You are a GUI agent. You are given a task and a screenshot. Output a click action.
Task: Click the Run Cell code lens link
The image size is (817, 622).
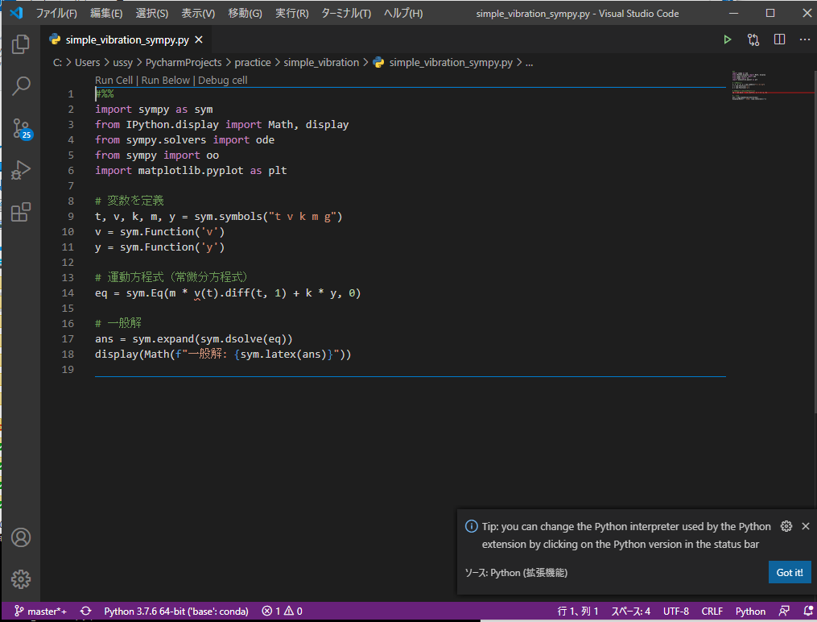pos(113,80)
